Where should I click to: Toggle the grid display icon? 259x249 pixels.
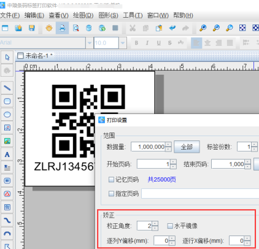pos(115,28)
